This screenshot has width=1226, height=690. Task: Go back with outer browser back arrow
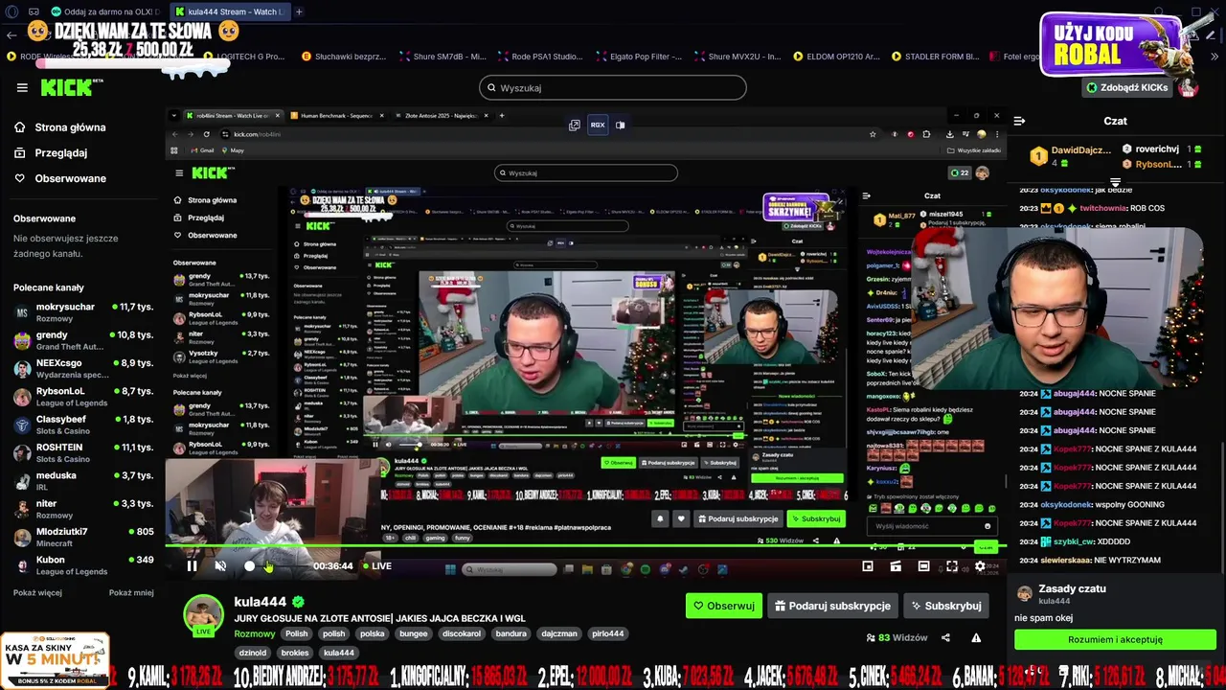pos(11,34)
